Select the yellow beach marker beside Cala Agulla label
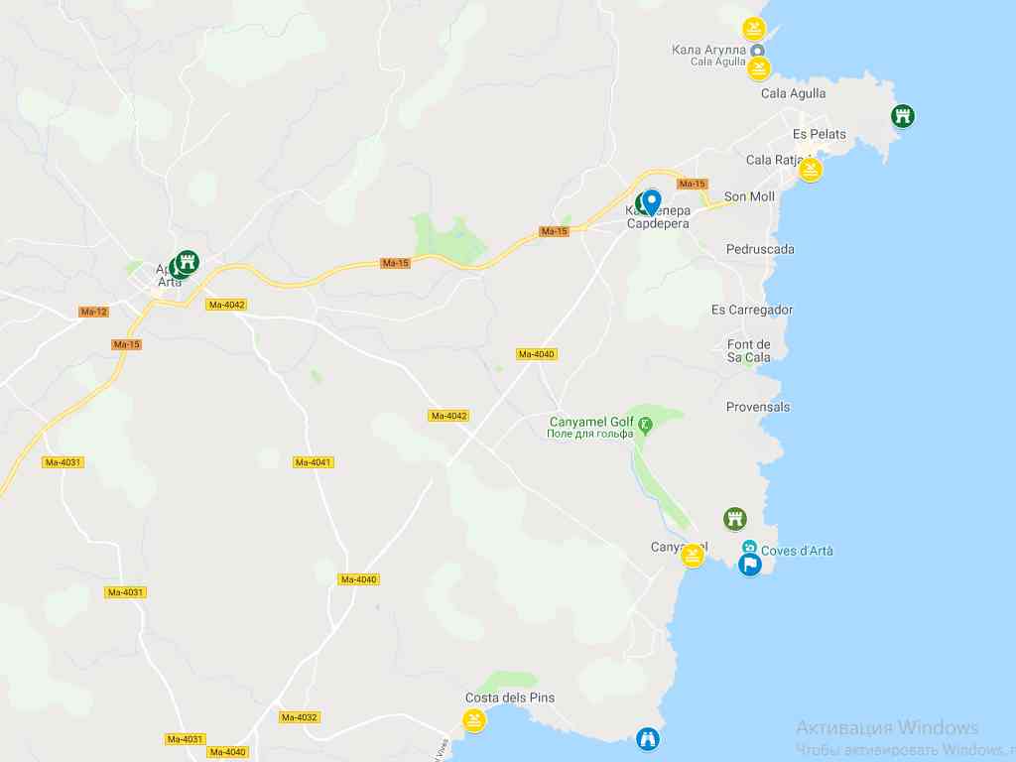1016x762 pixels. (x=759, y=69)
